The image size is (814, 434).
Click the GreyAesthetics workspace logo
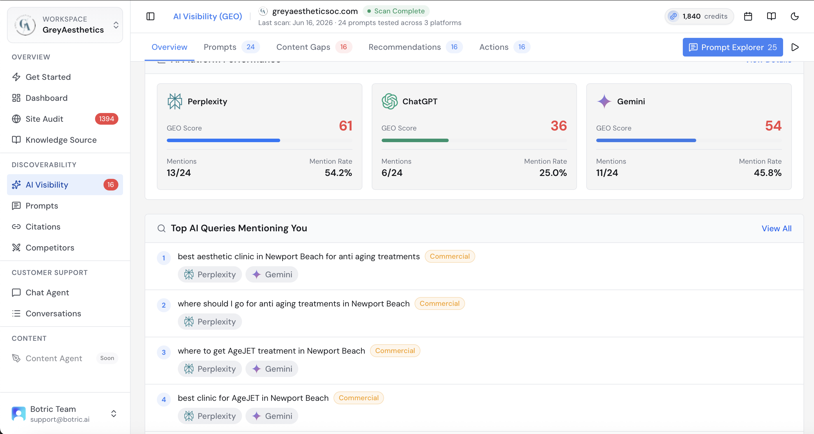click(x=25, y=25)
